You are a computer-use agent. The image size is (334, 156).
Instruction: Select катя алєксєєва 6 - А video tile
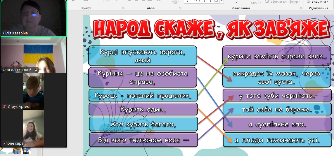pos(34,55)
